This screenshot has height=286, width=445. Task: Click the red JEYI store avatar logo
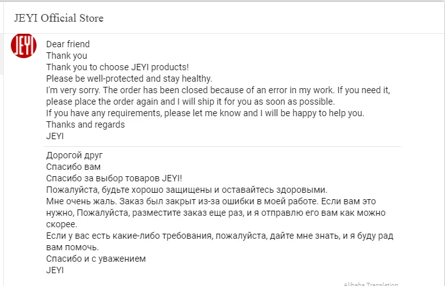24,45
